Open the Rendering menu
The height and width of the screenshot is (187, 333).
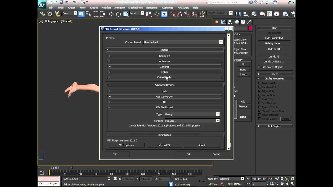152,8
